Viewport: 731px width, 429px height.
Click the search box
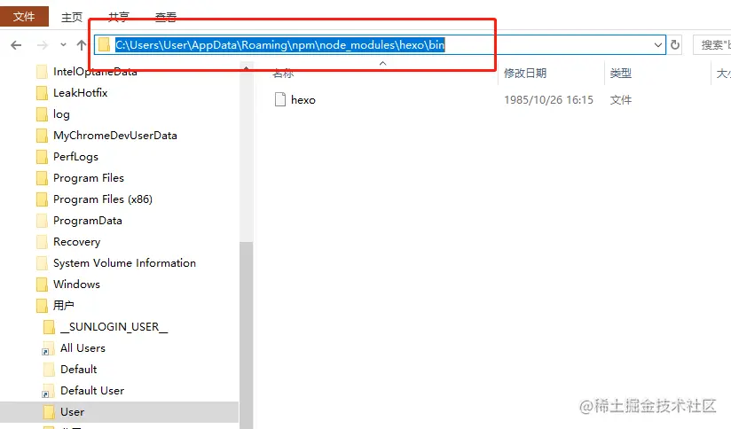pyautogui.click(x=711, y=45)
